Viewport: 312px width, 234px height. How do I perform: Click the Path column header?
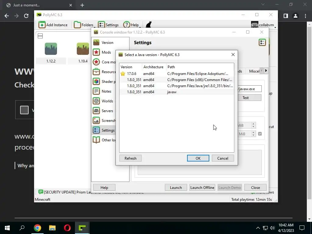(x=200, y=67)
